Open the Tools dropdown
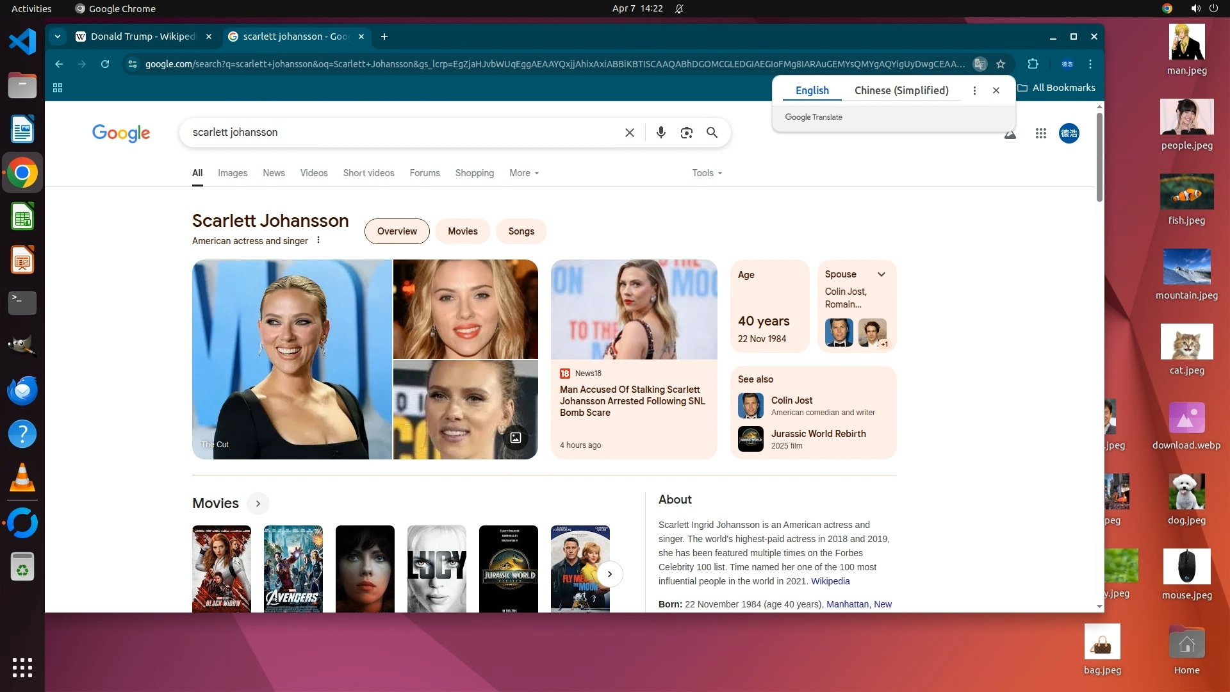The image size is (1230, 692). tap(707, 173)
